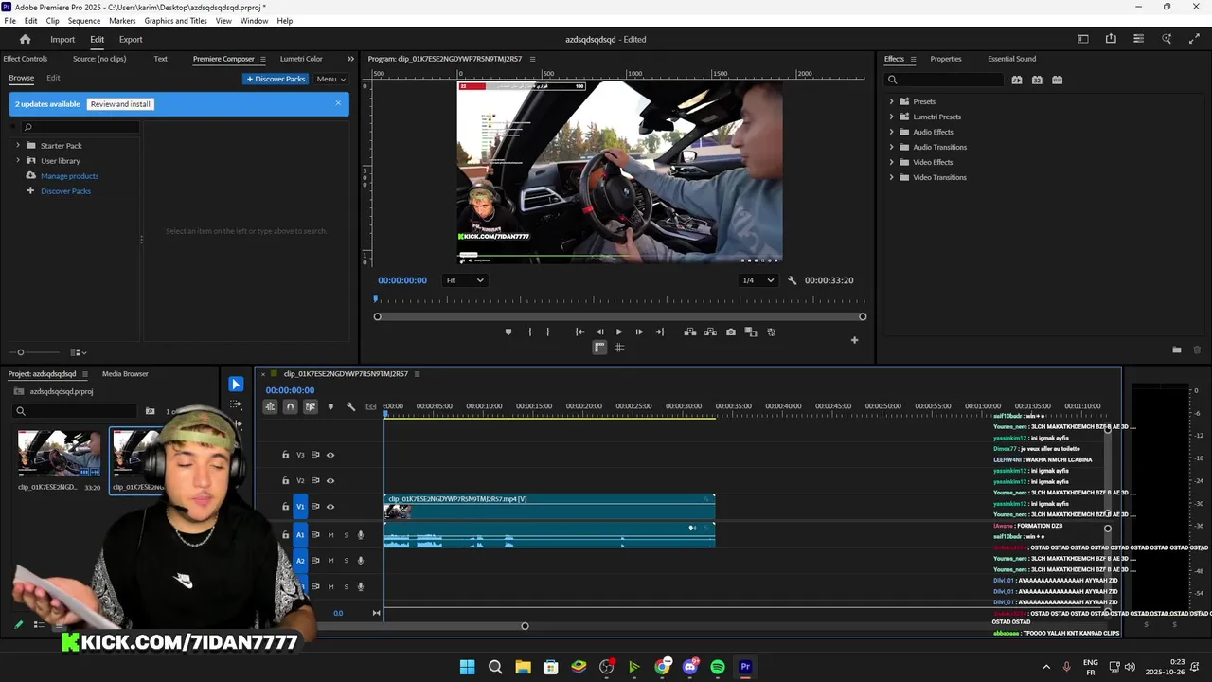
Task: Select video clip on track V1
Action: point(549,507)
